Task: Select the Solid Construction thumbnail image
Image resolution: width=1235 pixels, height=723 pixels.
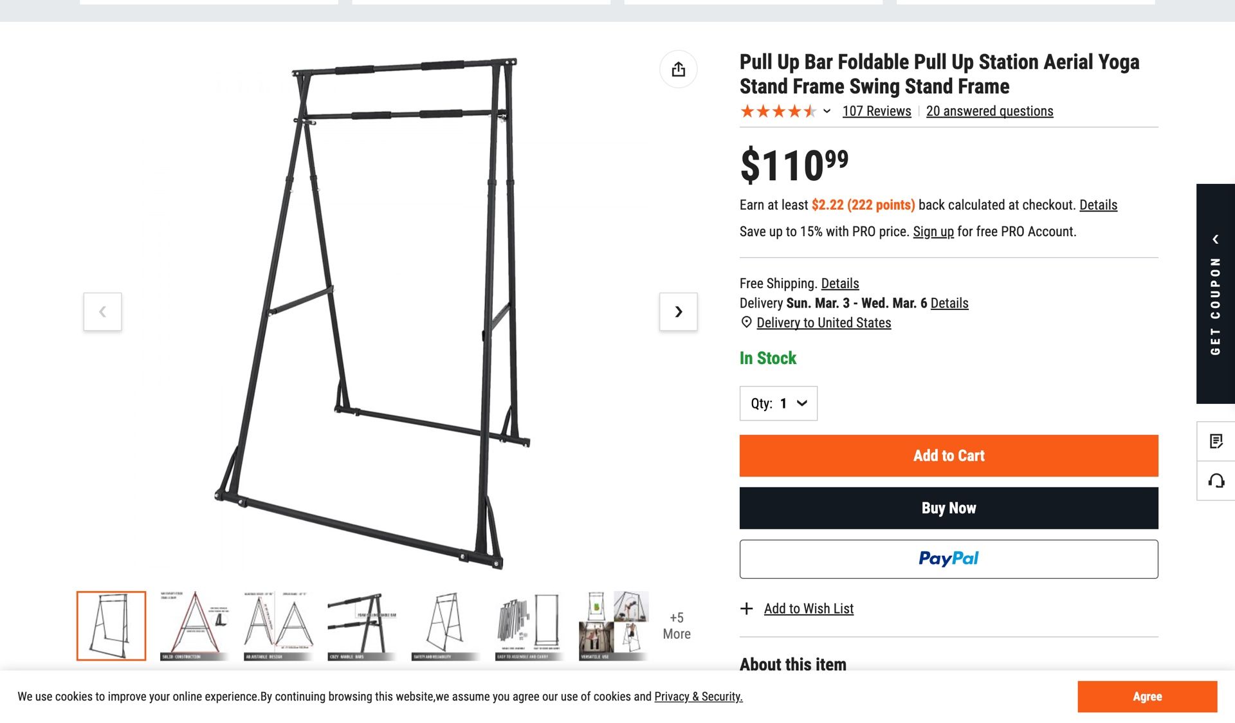Action: pyautogui.click(x=194, y=626)
